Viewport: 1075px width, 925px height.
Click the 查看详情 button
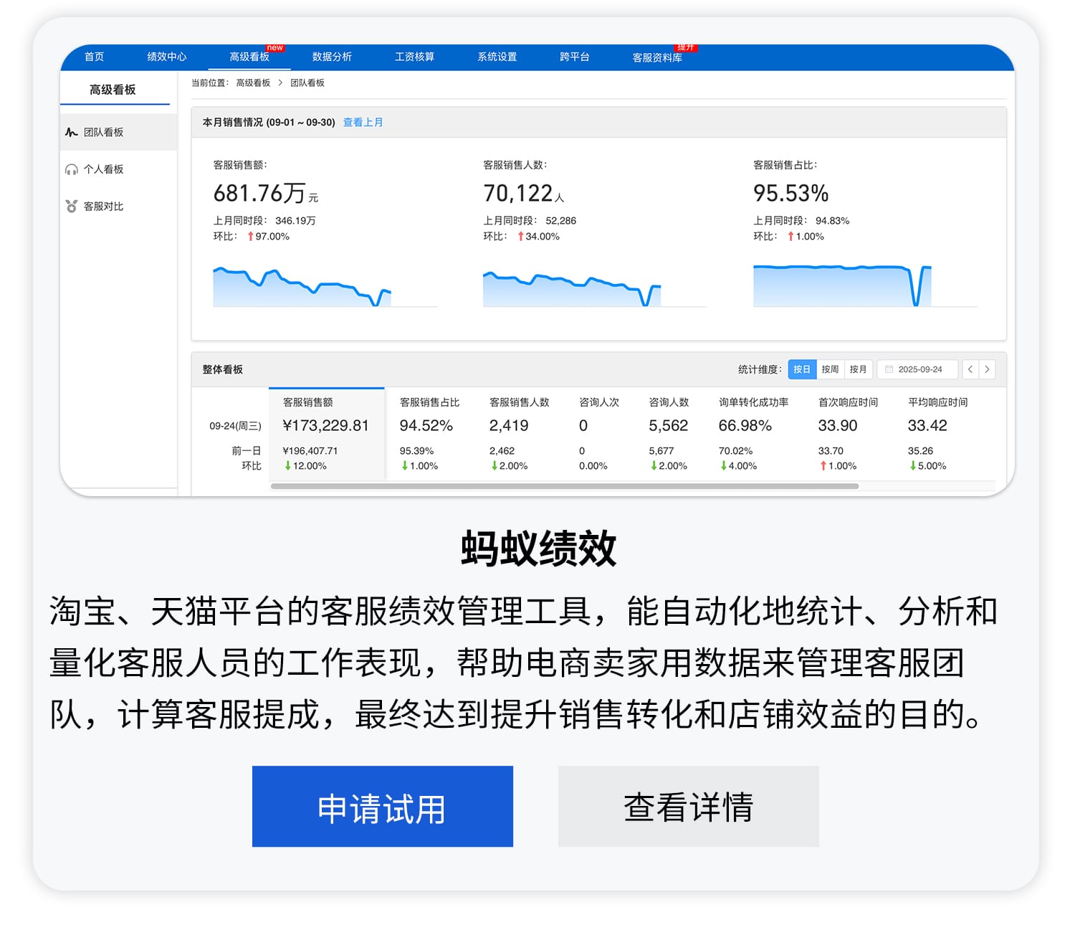[x=687, y=806]
